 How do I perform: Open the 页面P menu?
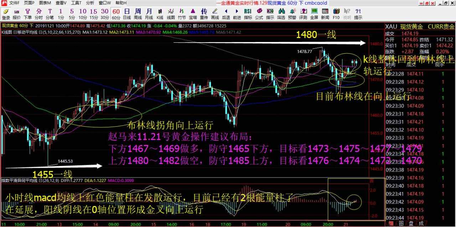click(30, 3)
